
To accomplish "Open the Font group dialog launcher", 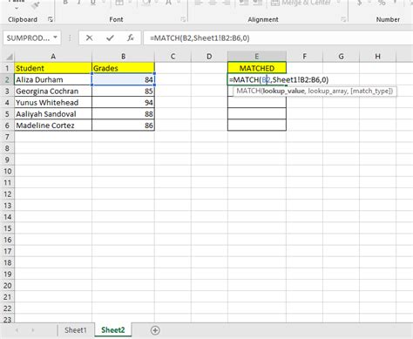I will pos(183,19).
